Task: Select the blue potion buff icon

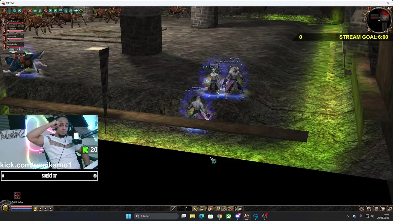Action: point(10,11)
